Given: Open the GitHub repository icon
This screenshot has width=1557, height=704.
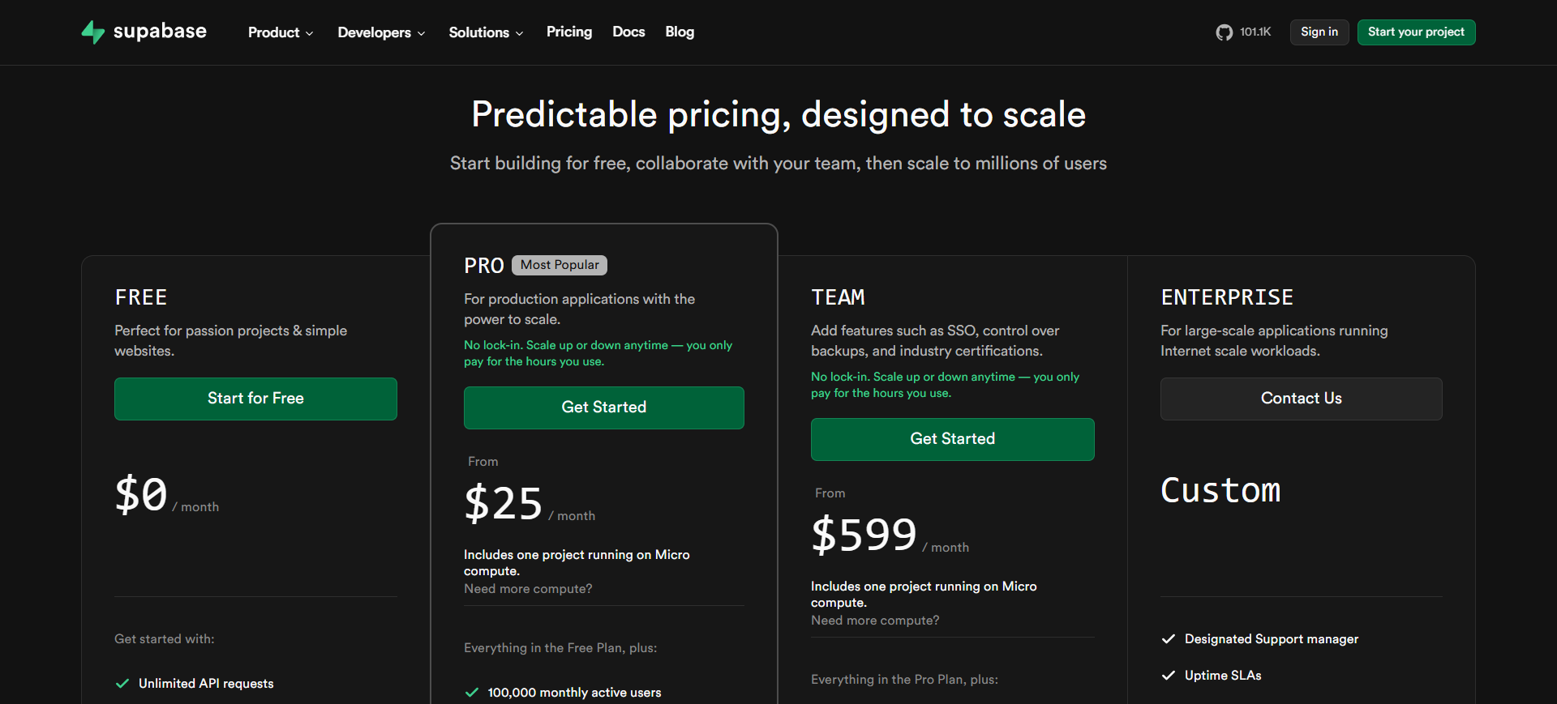Looking at the screenshot, I should click(1224, 32).
